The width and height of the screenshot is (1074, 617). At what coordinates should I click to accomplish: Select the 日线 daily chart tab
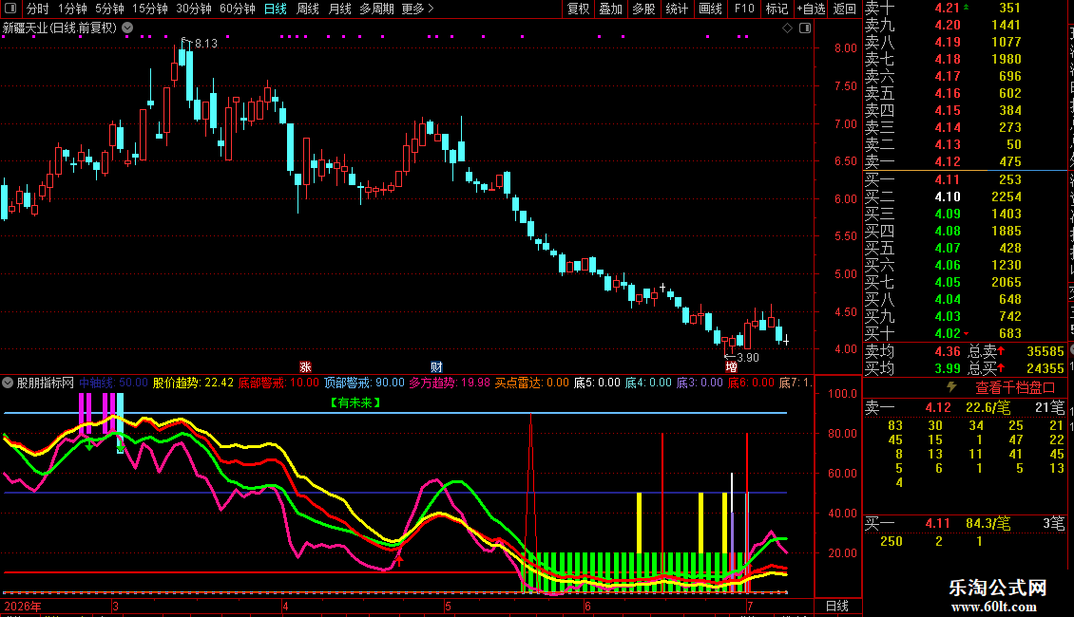[x=276, y=9]
